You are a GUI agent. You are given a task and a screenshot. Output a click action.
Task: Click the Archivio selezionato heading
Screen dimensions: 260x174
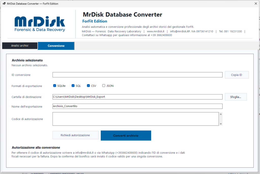[27, 60]
